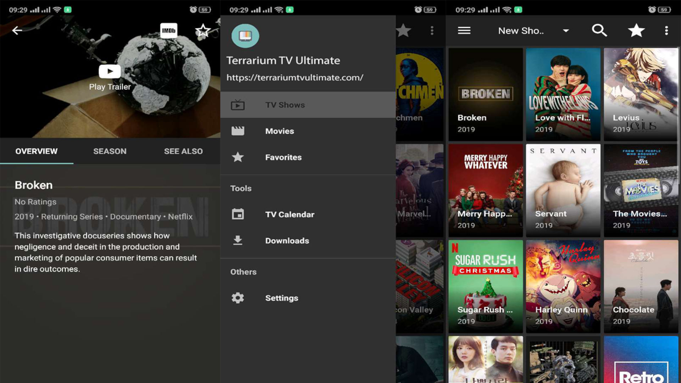This screenshot has width=681, height=383.
Task: Click 'Returning Series' in the metadata line
Action: click(x=72, y=217)
